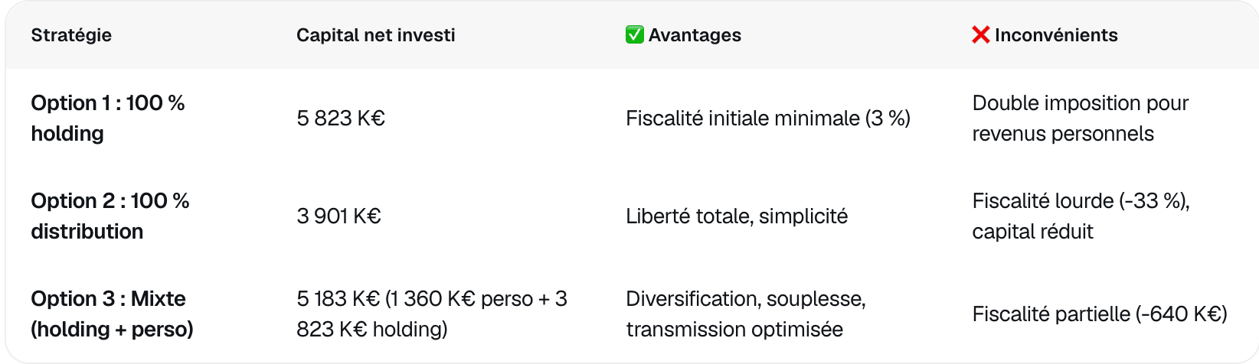This screenshot has width=1259, height=364.
Task: Select the Option 2 : 100 % distribution cell
Action: tap(110, 216)
